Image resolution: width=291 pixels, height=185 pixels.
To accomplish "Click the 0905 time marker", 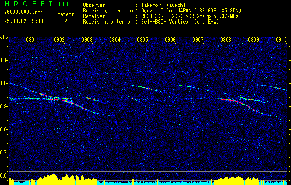I will tap(142, 39).
